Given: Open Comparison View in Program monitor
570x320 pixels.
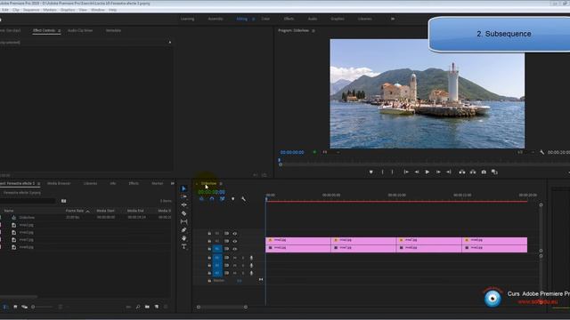Looking at the screenshot, I should (494, 172).
